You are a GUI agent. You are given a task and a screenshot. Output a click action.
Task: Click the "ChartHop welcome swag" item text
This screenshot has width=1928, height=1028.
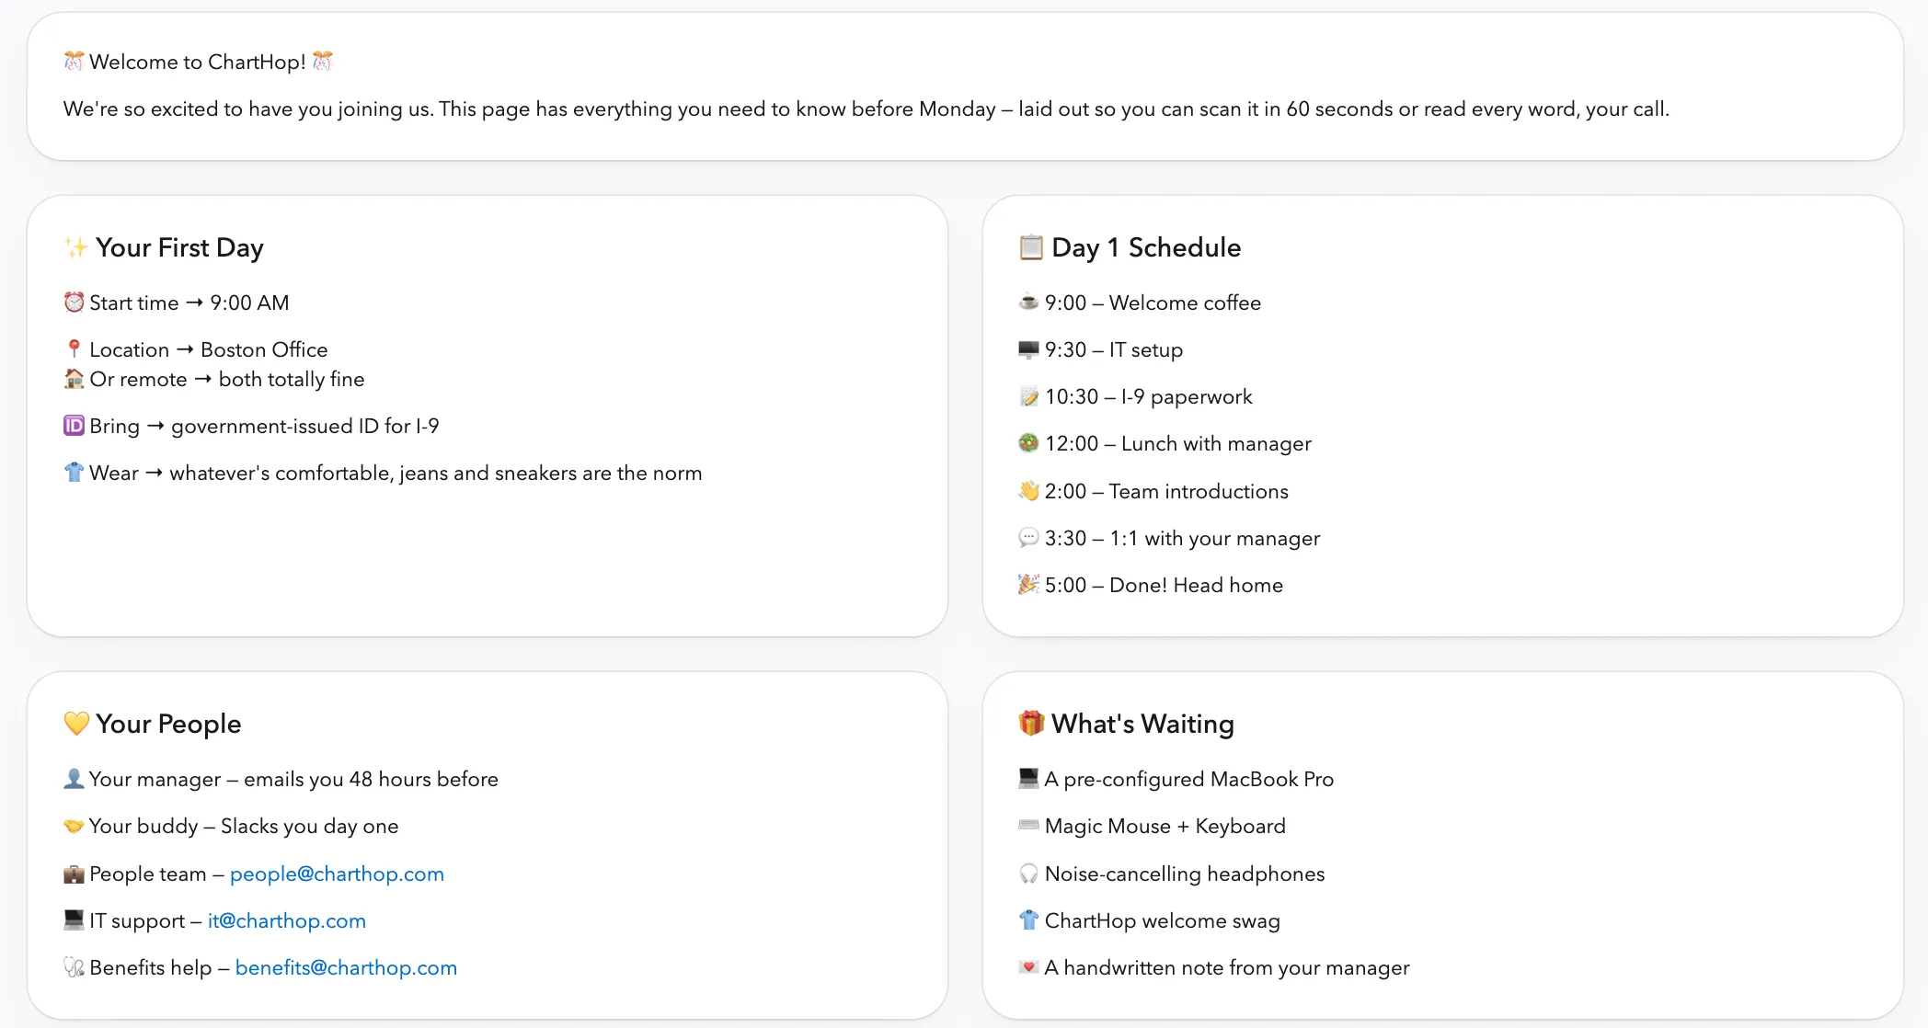(x=1163, y=920)
